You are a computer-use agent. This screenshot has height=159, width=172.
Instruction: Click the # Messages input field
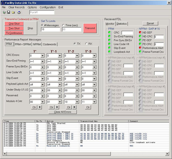pyautogui.click(x=50, y=29)
